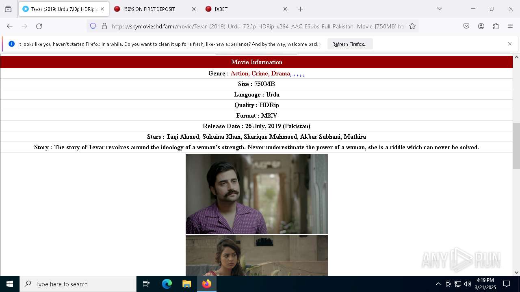The height and width of the screenshot is (292, 520).
Task: Show hidden system tray icons
Action: coord(438,284)
